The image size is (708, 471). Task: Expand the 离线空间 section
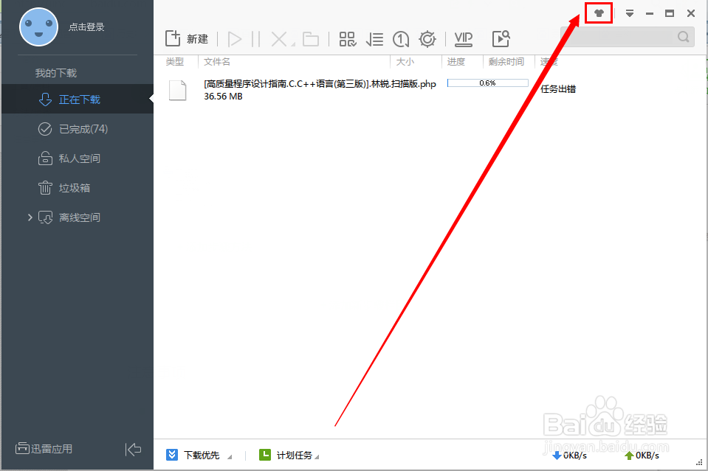tap(30, 217)
